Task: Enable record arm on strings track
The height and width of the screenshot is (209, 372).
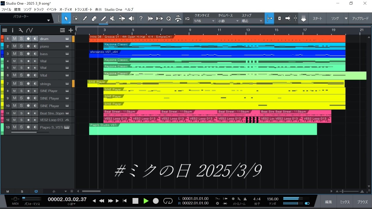Action: point(28,84)
